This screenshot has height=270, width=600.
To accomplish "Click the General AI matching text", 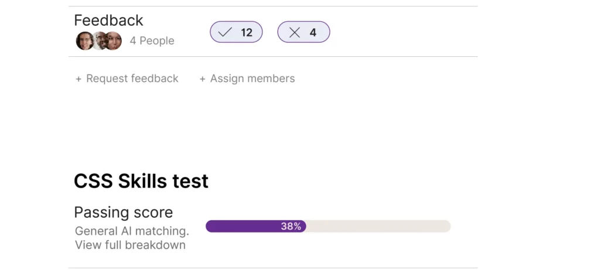I will pos(132,231).
